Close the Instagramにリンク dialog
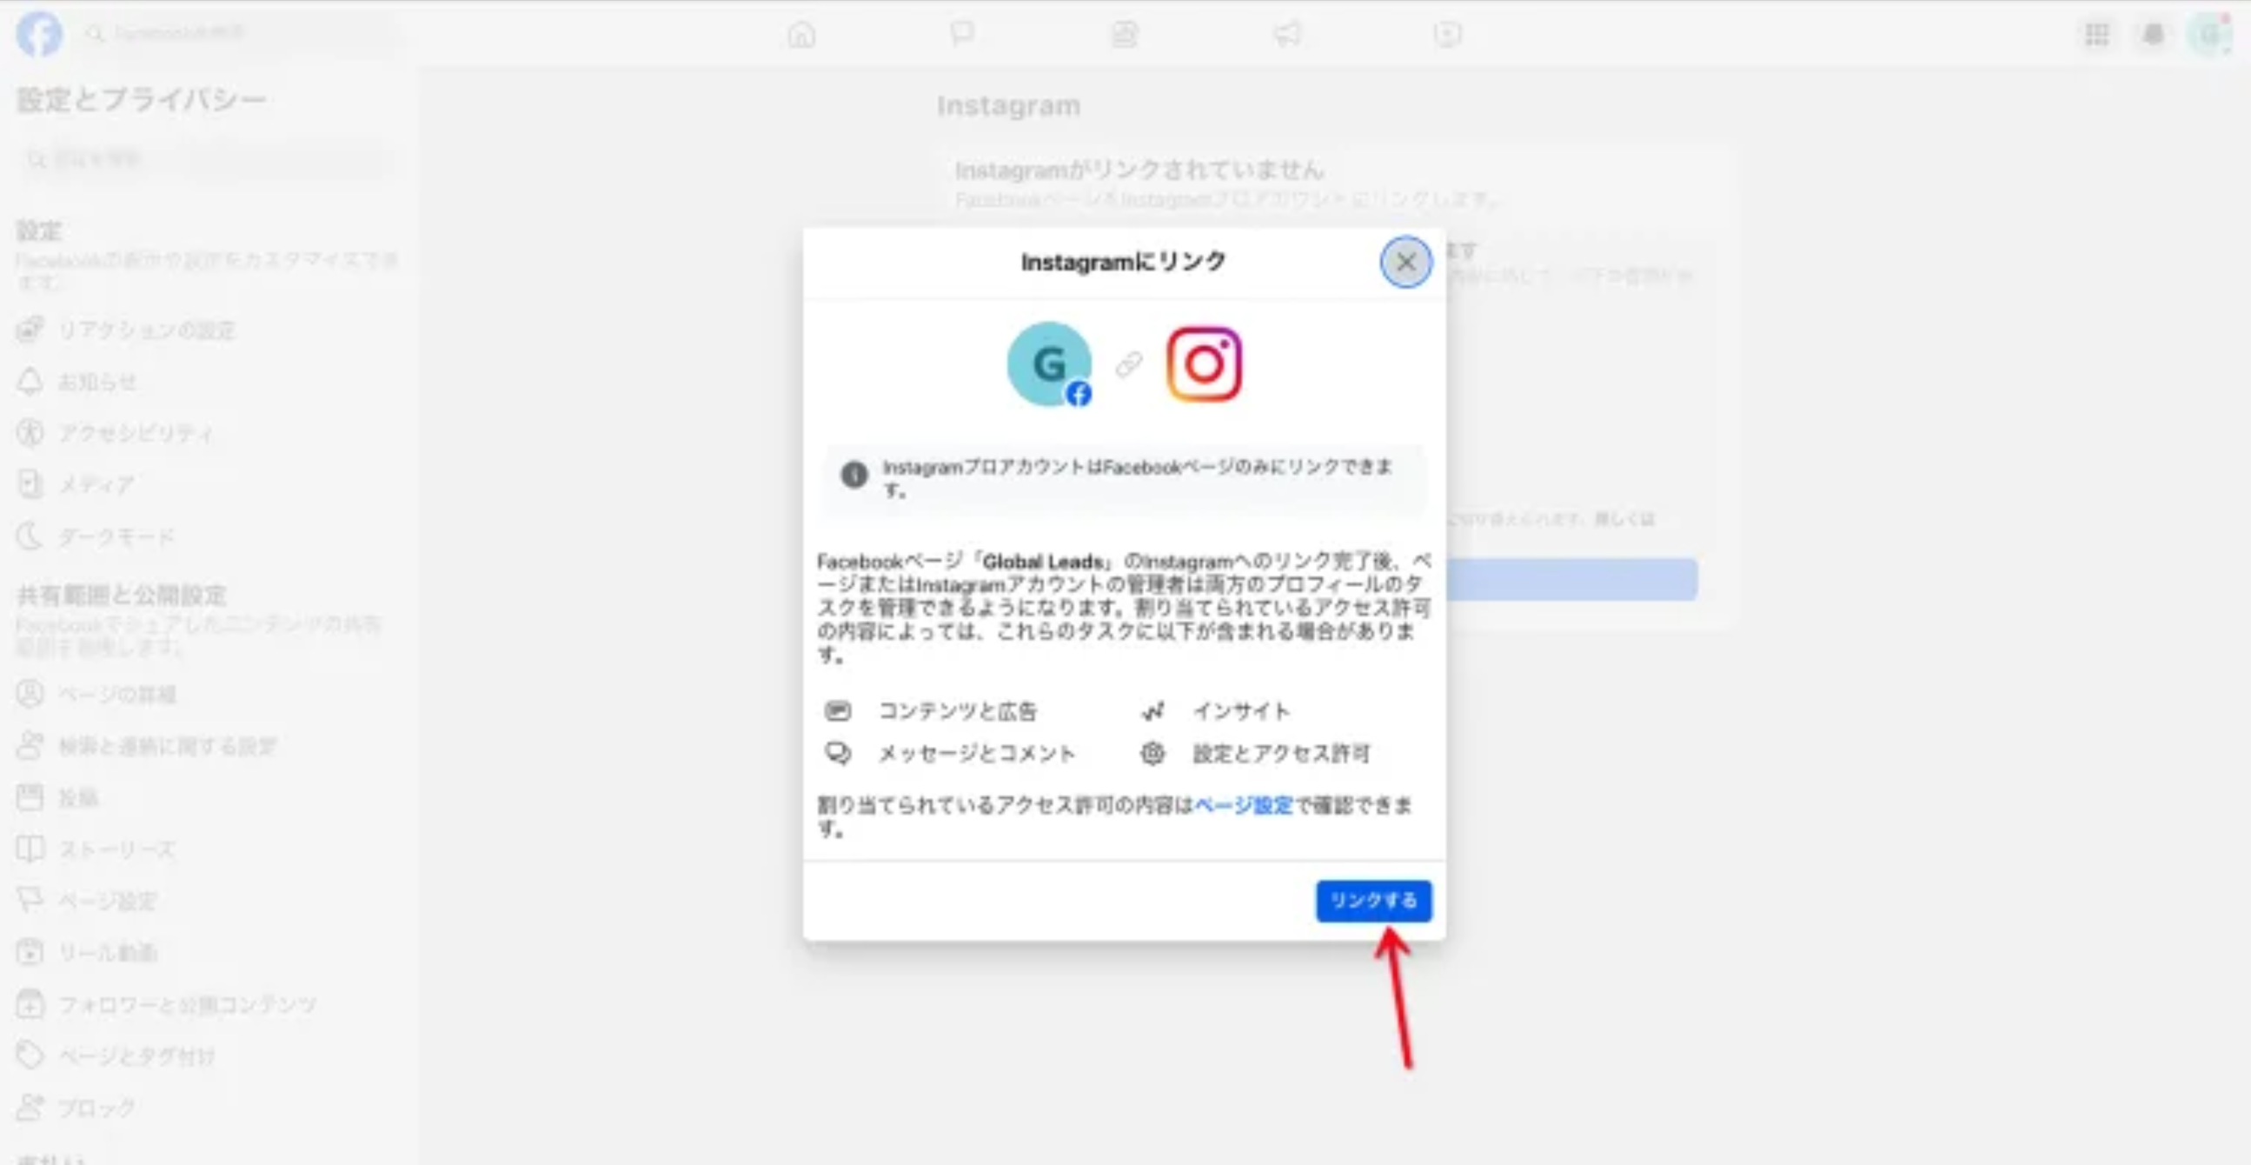The image size is (2251, 1165). tap(1405, 262)
